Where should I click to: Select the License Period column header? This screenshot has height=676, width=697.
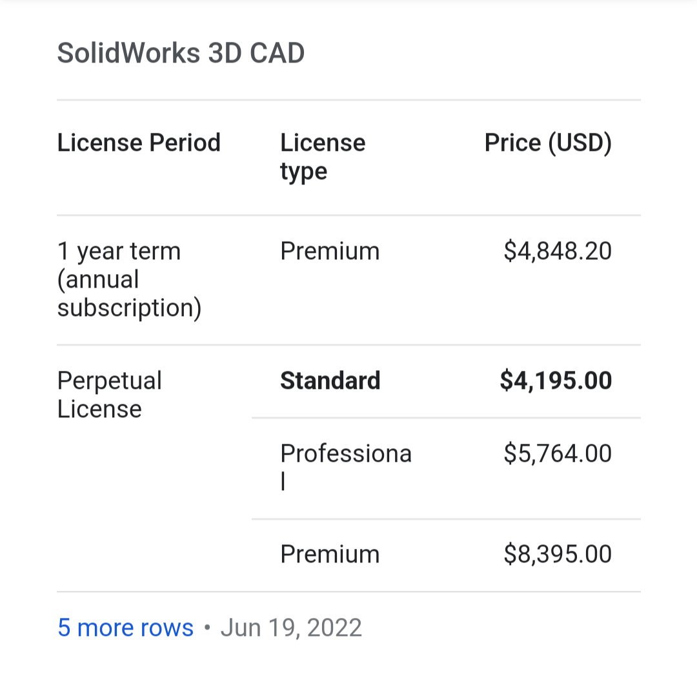pyautogui.click(x=139, y=143)
